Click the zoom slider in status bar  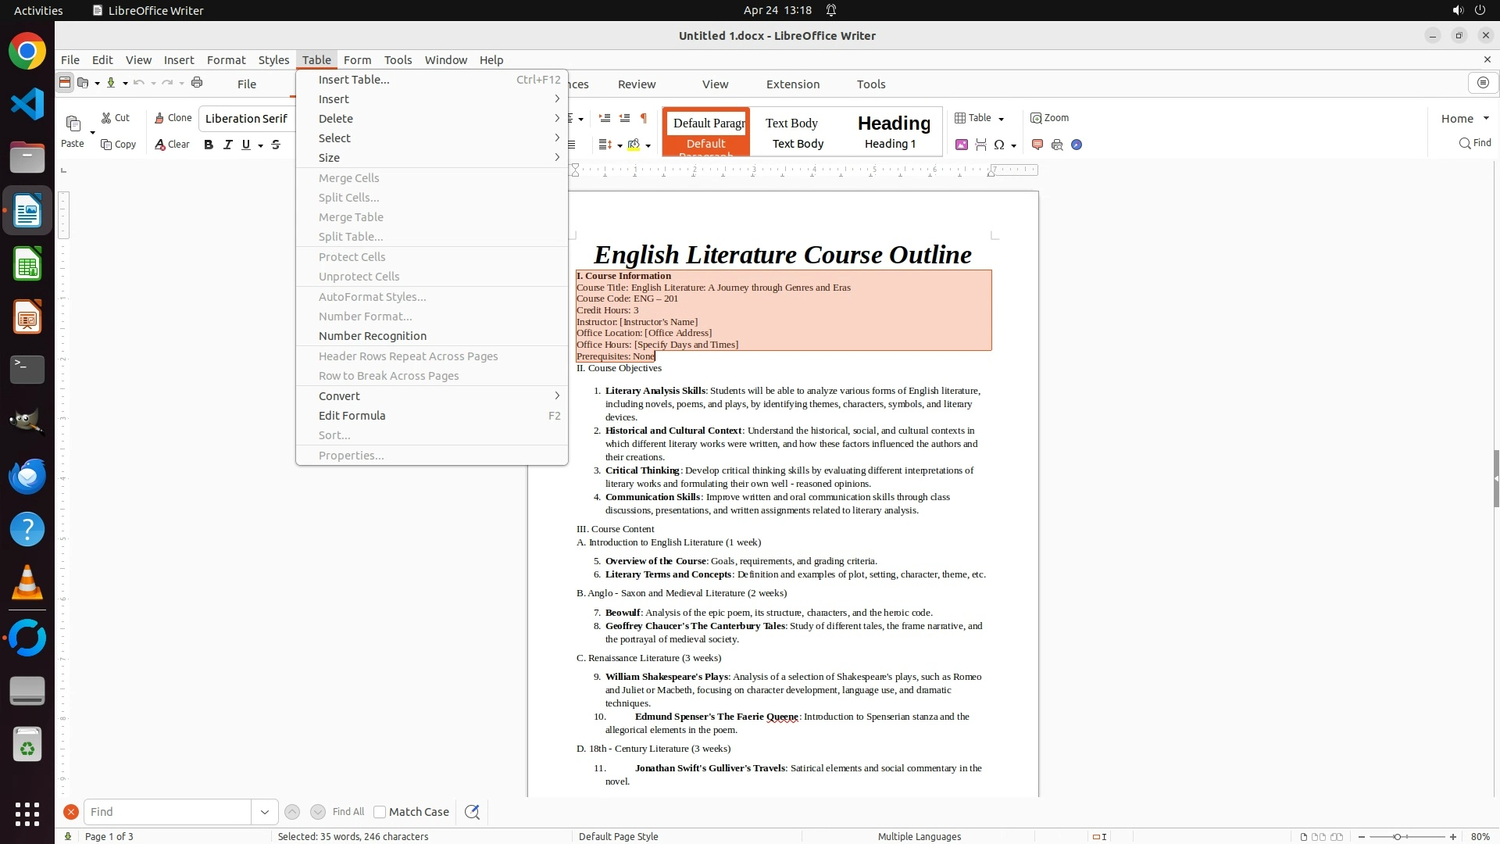click(x=1397, y=837)
